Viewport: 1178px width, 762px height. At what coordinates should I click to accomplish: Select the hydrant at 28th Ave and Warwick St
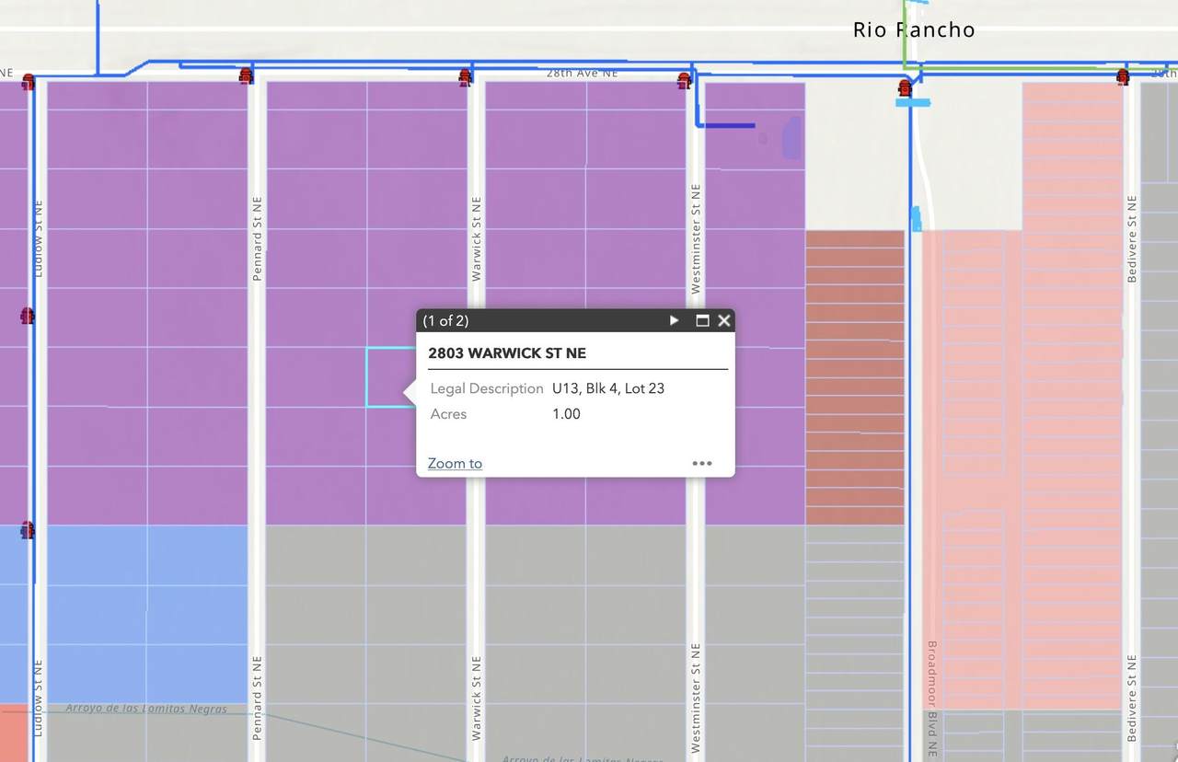(x=466, y=76)
